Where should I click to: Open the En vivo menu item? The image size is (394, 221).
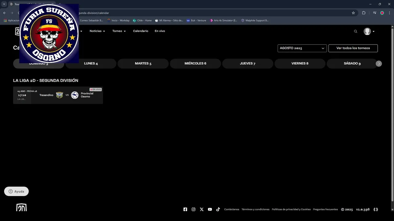tap(160, 31)
